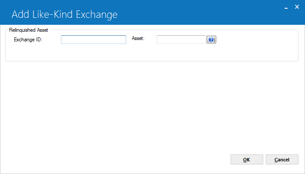Confirm the exchange with OK
This screenshot has width=305, height=174.
click(247, 159)
